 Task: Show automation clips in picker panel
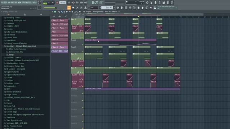pos(65,16)
